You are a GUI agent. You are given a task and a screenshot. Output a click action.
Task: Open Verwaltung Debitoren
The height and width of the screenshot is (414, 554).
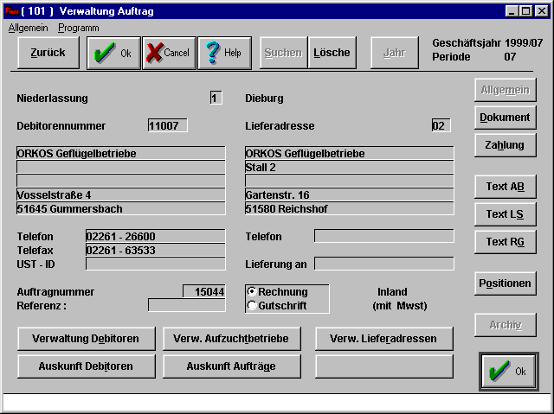click(x=87, y=338)
